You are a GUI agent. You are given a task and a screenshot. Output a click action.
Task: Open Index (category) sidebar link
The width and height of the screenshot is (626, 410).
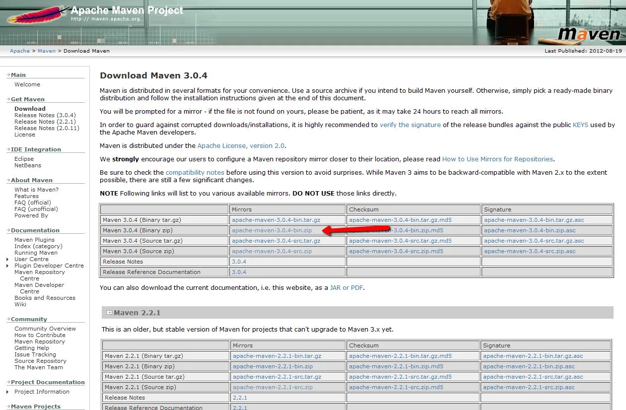click(38, 246)
